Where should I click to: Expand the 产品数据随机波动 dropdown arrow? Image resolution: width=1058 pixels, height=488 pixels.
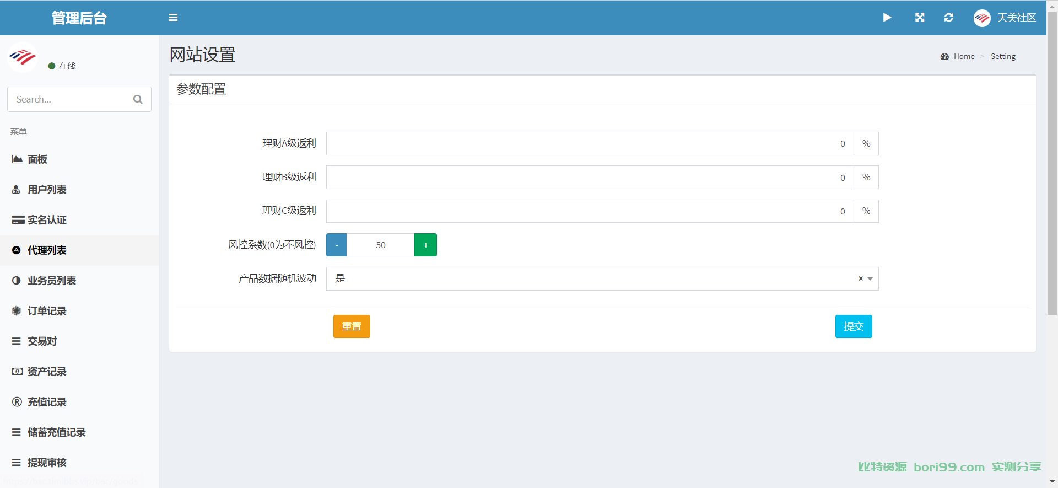pos(870,279)
